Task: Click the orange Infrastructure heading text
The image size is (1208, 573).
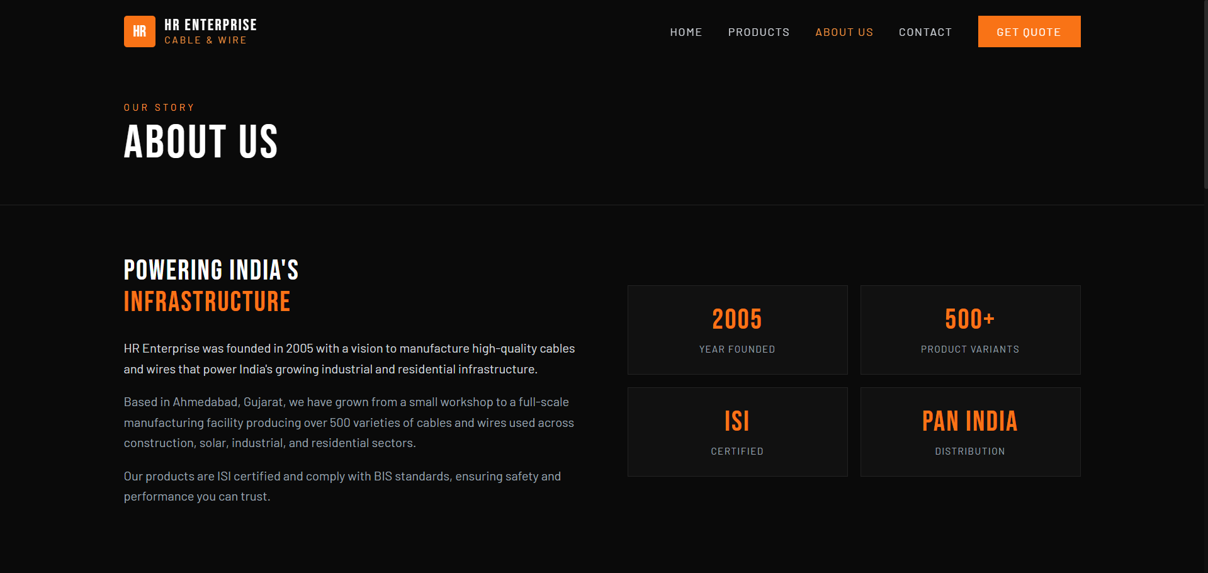Action: 207,302
